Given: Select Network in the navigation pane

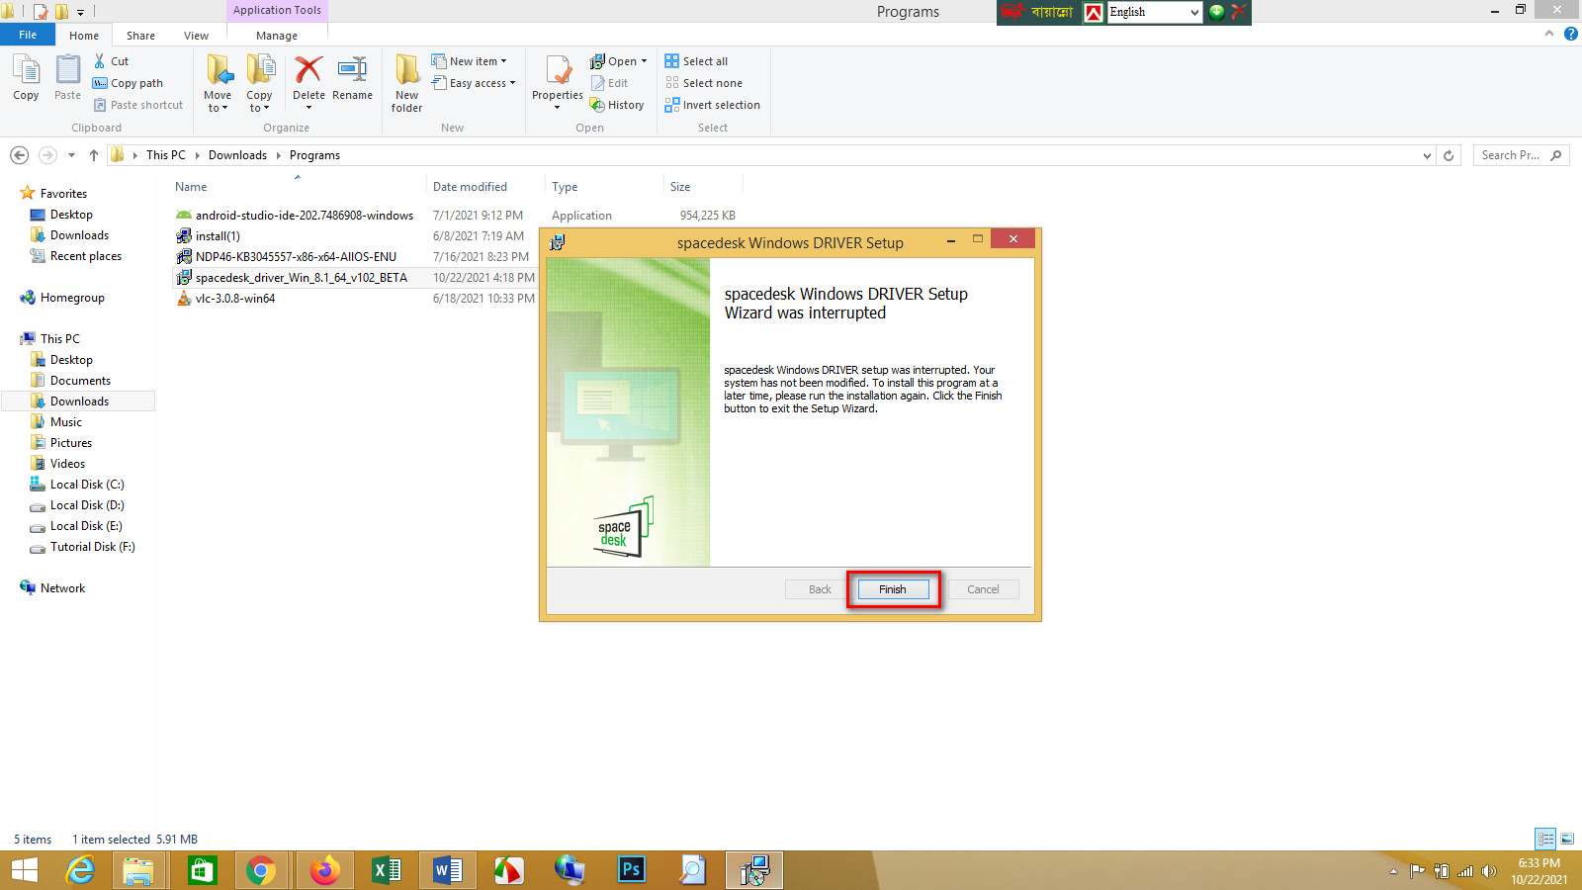Looking at the screenshot, I should tap(63, 588).
